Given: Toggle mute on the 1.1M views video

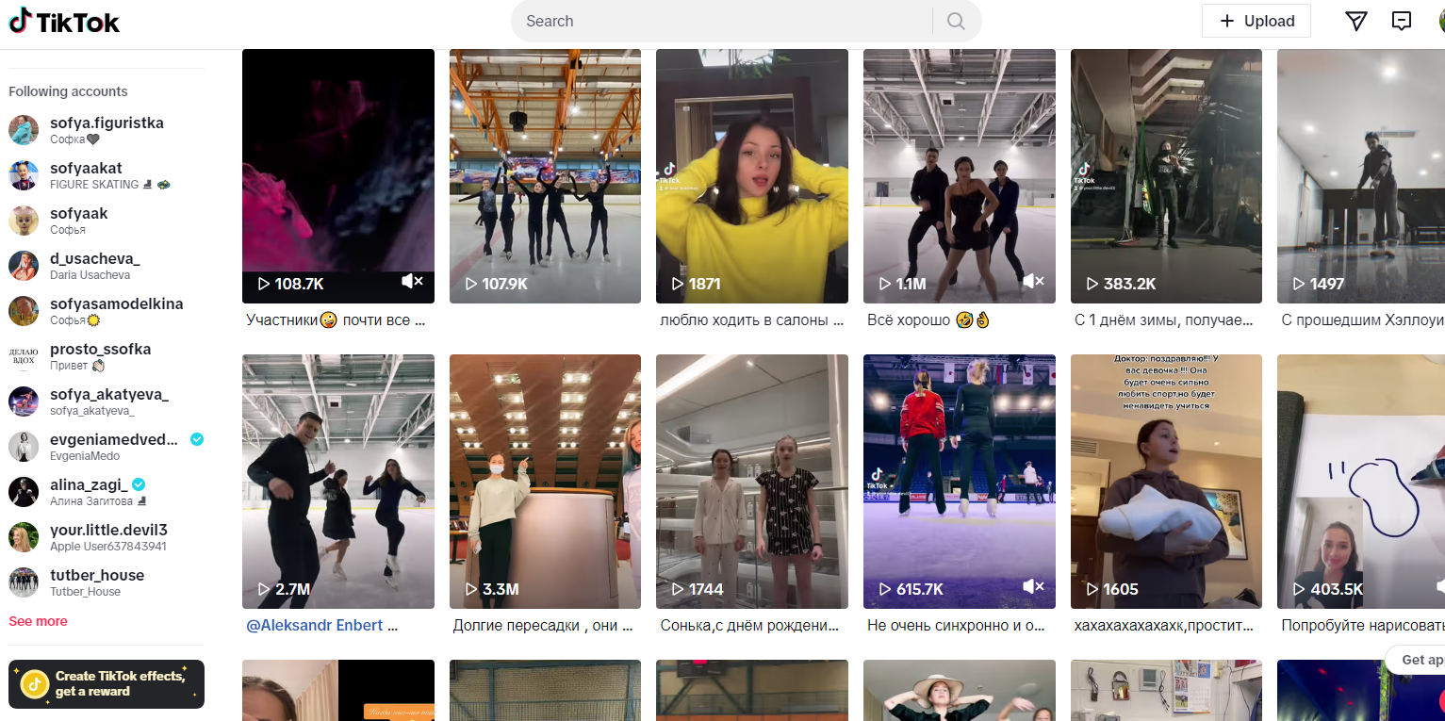Looking at the screenshot, I should coord(1033,282).
